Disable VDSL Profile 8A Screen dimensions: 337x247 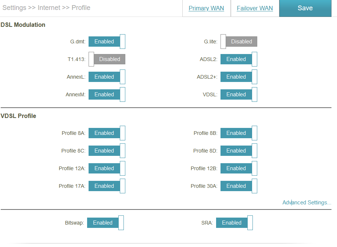click(x=107, y=133)
